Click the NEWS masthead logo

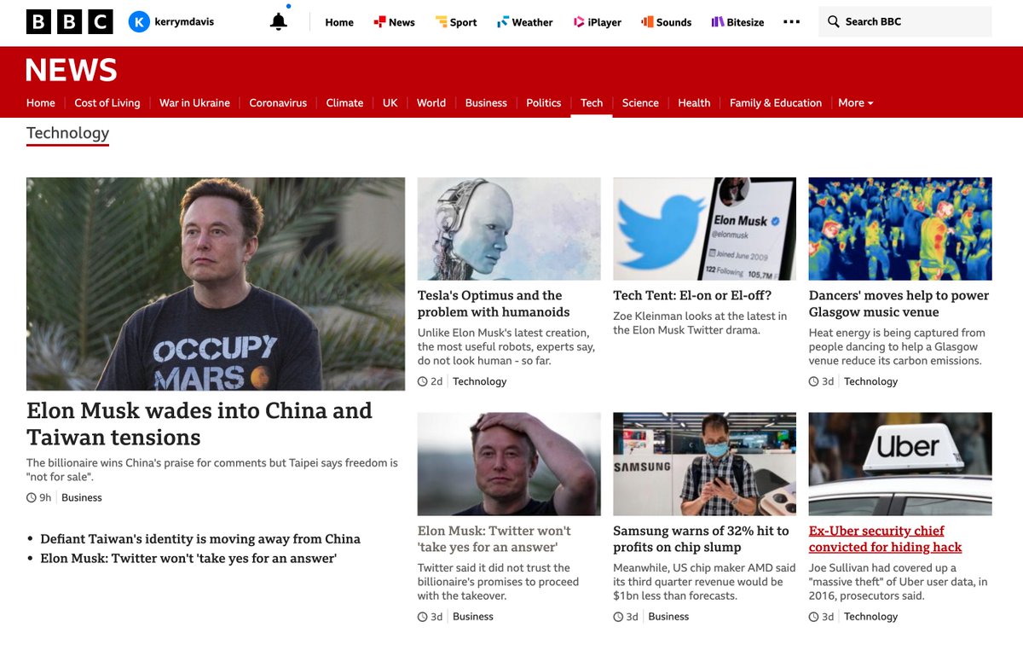[x=72, y=70]
